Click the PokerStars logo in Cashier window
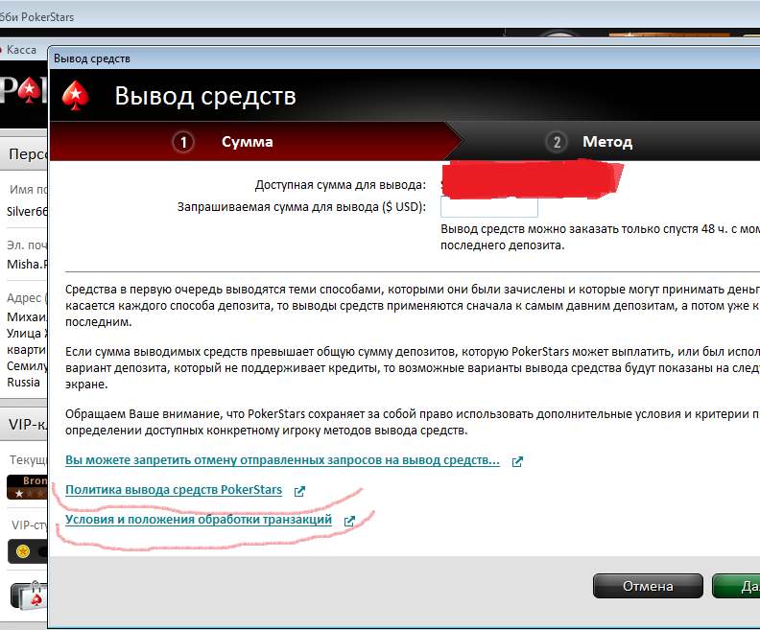The height and width of the screenshot is (630, 760). 24,89
